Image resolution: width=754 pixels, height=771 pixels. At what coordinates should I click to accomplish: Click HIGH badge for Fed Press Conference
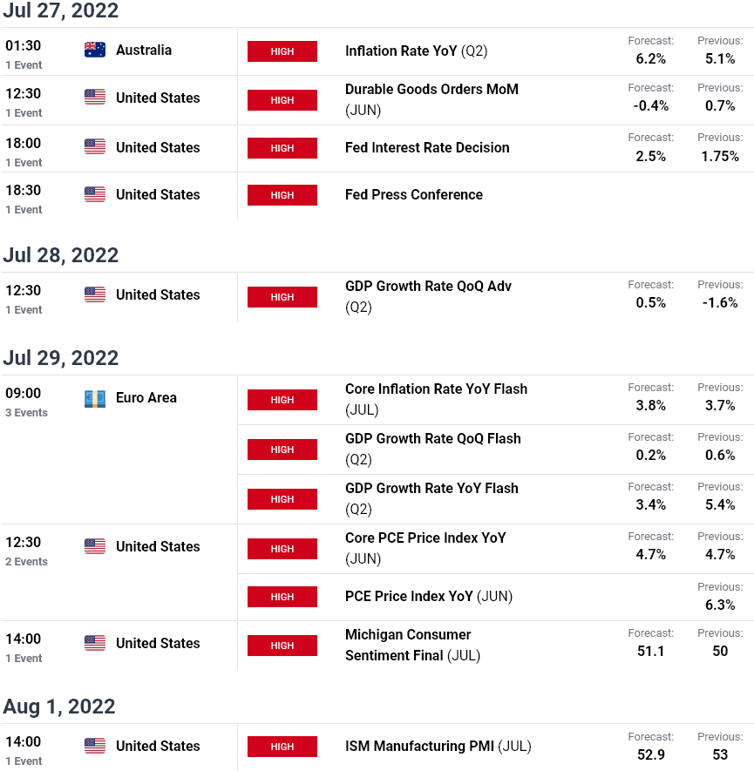282,195
